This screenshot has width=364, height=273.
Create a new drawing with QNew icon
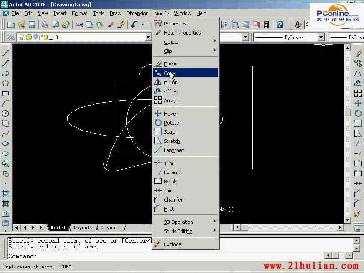(11, 25)
